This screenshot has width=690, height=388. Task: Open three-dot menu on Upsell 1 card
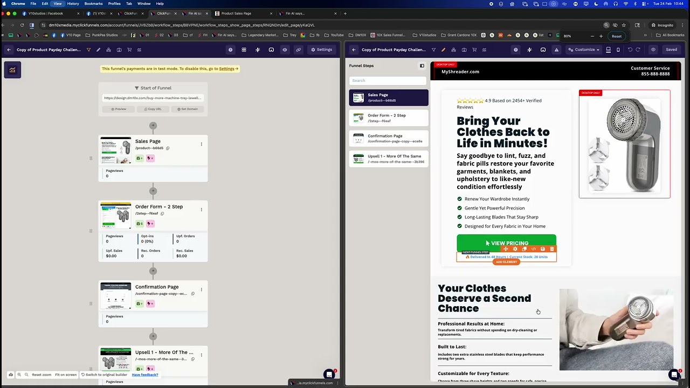[201, 355]
